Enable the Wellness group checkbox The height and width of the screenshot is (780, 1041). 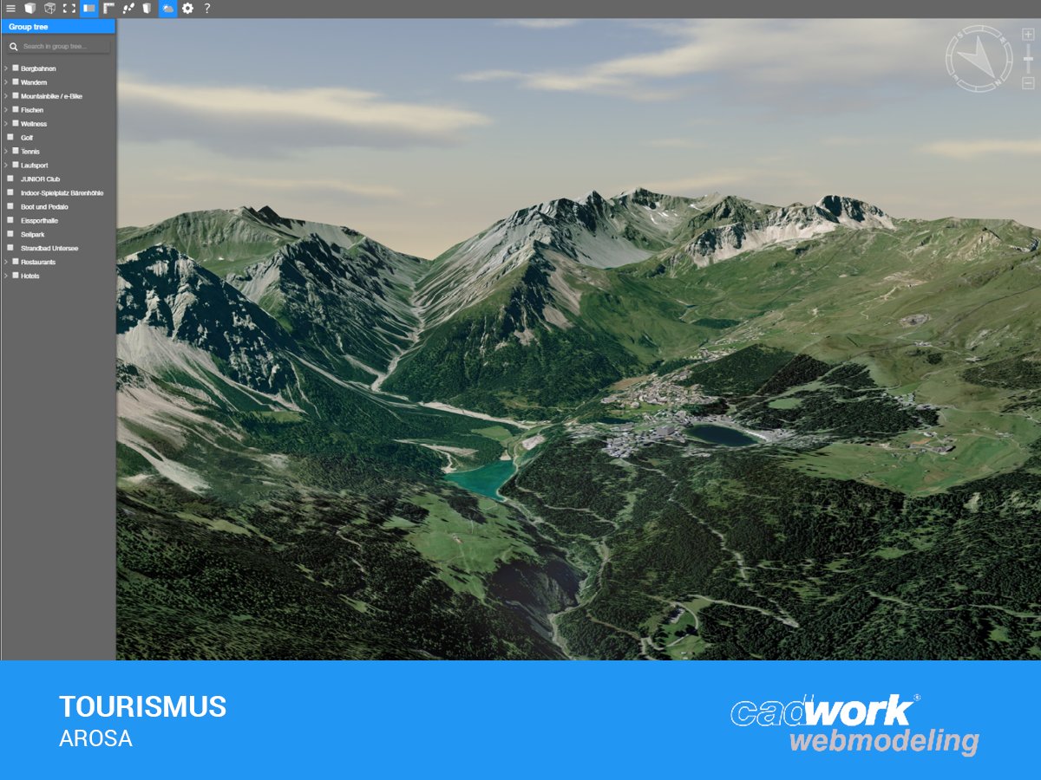[x=15, y=123]
